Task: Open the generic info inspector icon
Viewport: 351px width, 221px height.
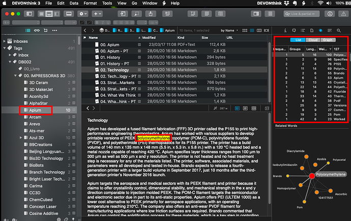Action: (x=285, y=30)
